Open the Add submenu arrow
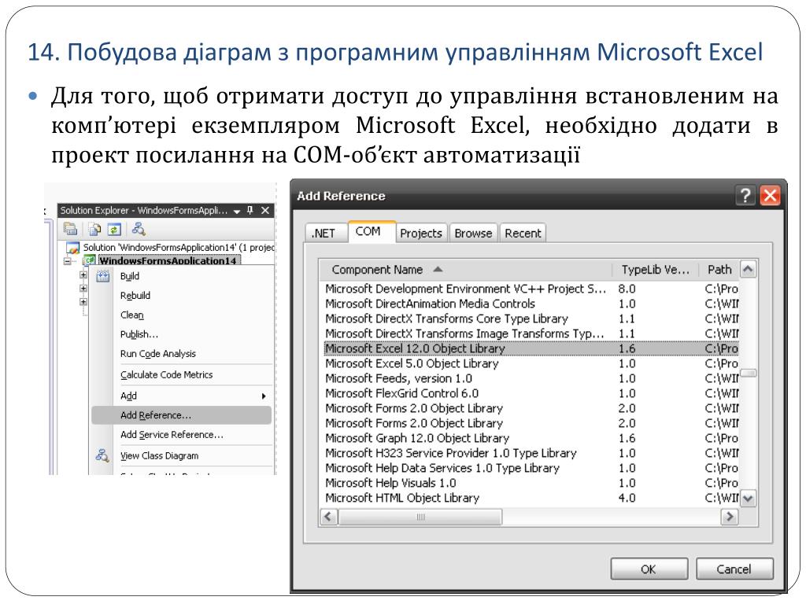 263,396
